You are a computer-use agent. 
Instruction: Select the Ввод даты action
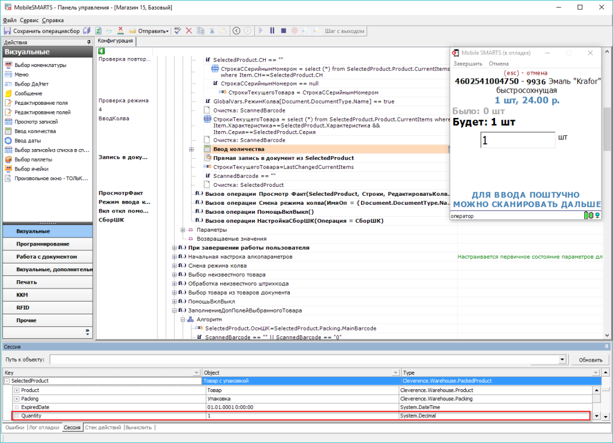pos(28,140)
